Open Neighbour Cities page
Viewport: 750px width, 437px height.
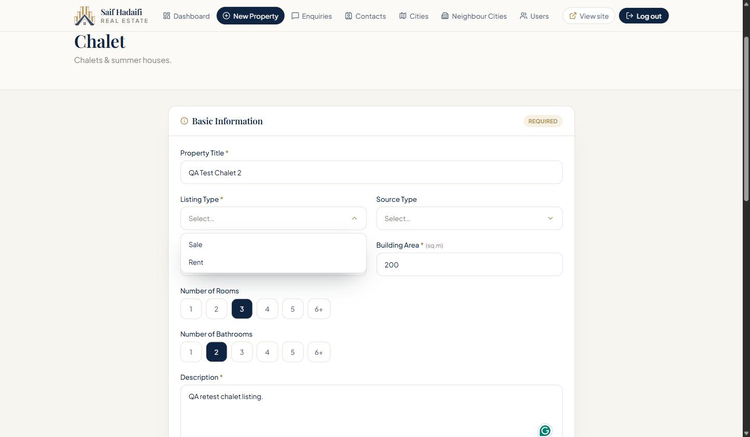474,16
